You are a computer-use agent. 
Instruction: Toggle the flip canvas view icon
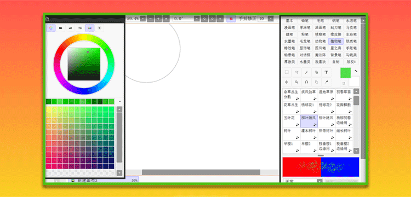click(x=231, y=19)
